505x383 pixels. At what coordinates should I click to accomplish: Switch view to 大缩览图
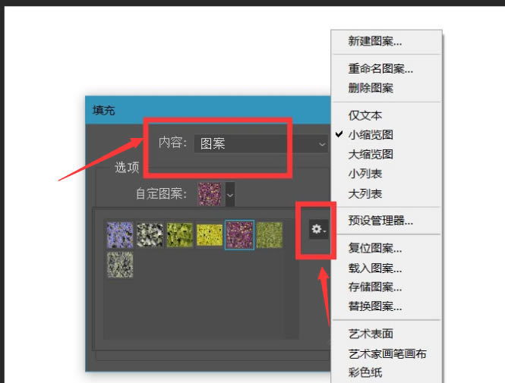(387, 155)
